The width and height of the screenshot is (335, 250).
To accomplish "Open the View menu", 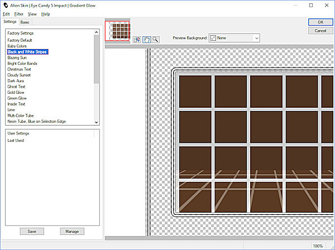I will 32,14.
